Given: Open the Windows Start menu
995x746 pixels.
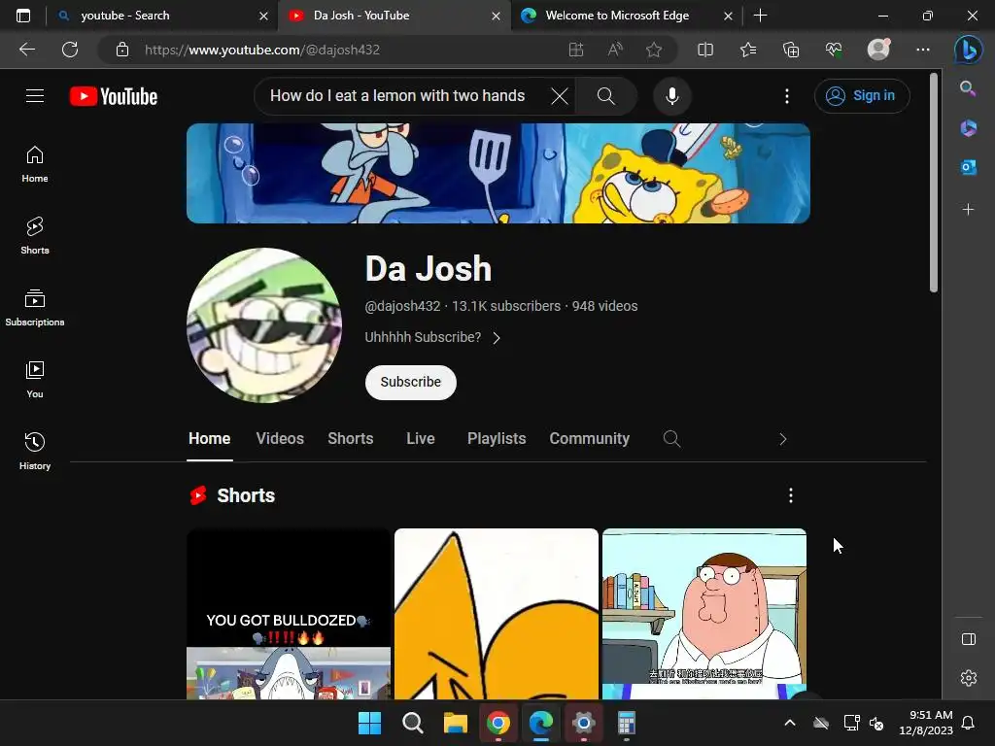Looking at the screenshot, I should pos(369,723).
